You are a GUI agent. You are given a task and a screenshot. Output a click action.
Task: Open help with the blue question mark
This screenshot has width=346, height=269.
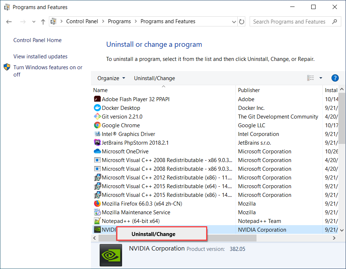point(335,78)
